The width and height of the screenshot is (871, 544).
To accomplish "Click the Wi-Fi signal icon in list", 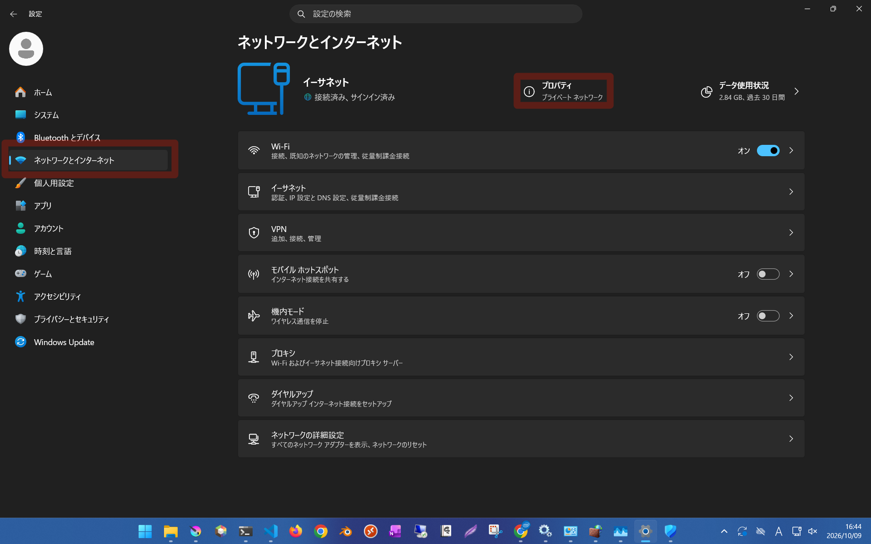I will coord(254,151).
